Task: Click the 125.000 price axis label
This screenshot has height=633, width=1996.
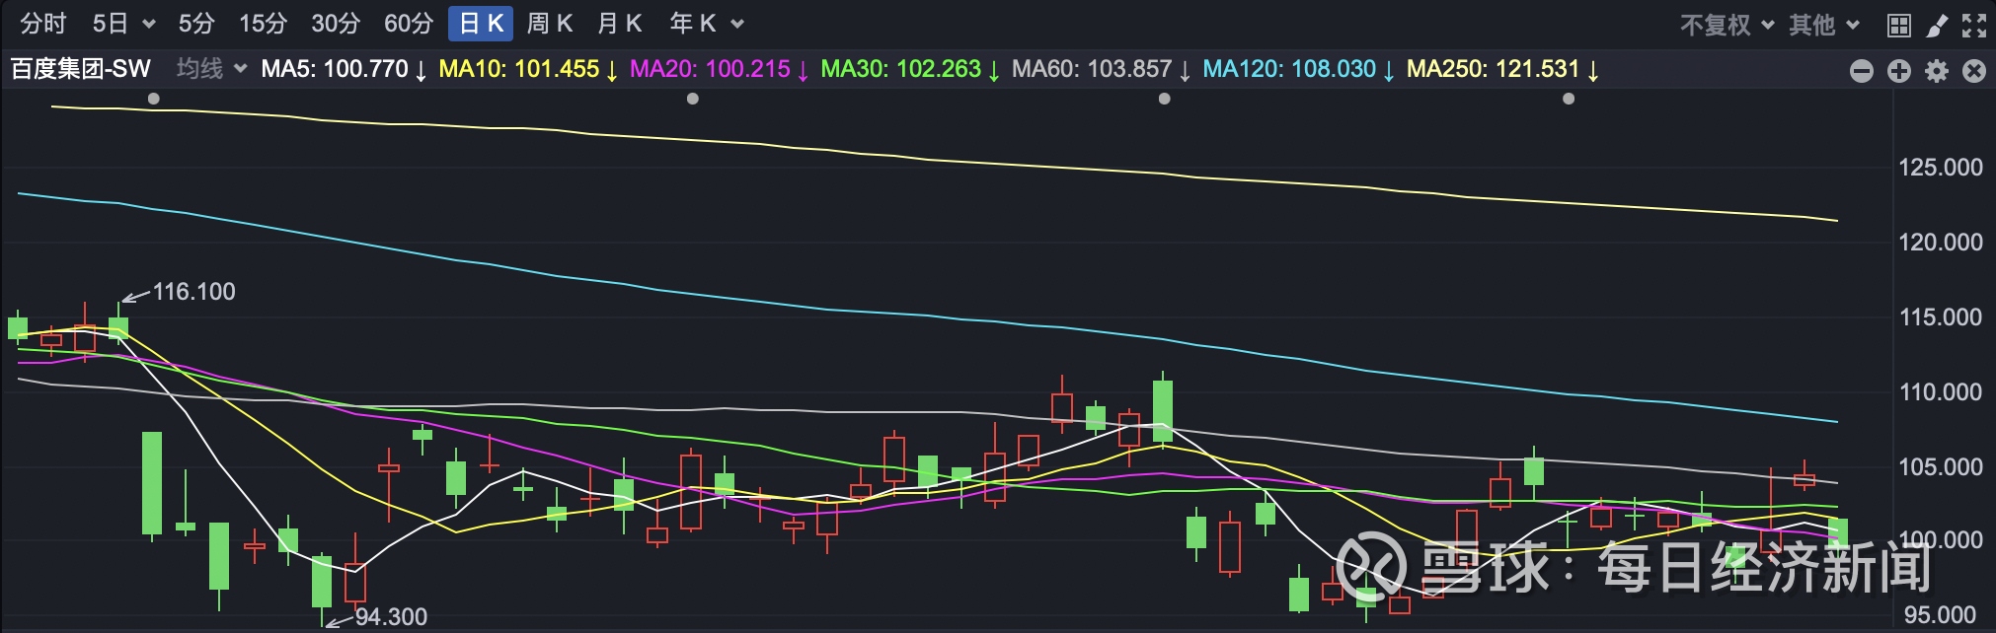Action: [1941, 168]
